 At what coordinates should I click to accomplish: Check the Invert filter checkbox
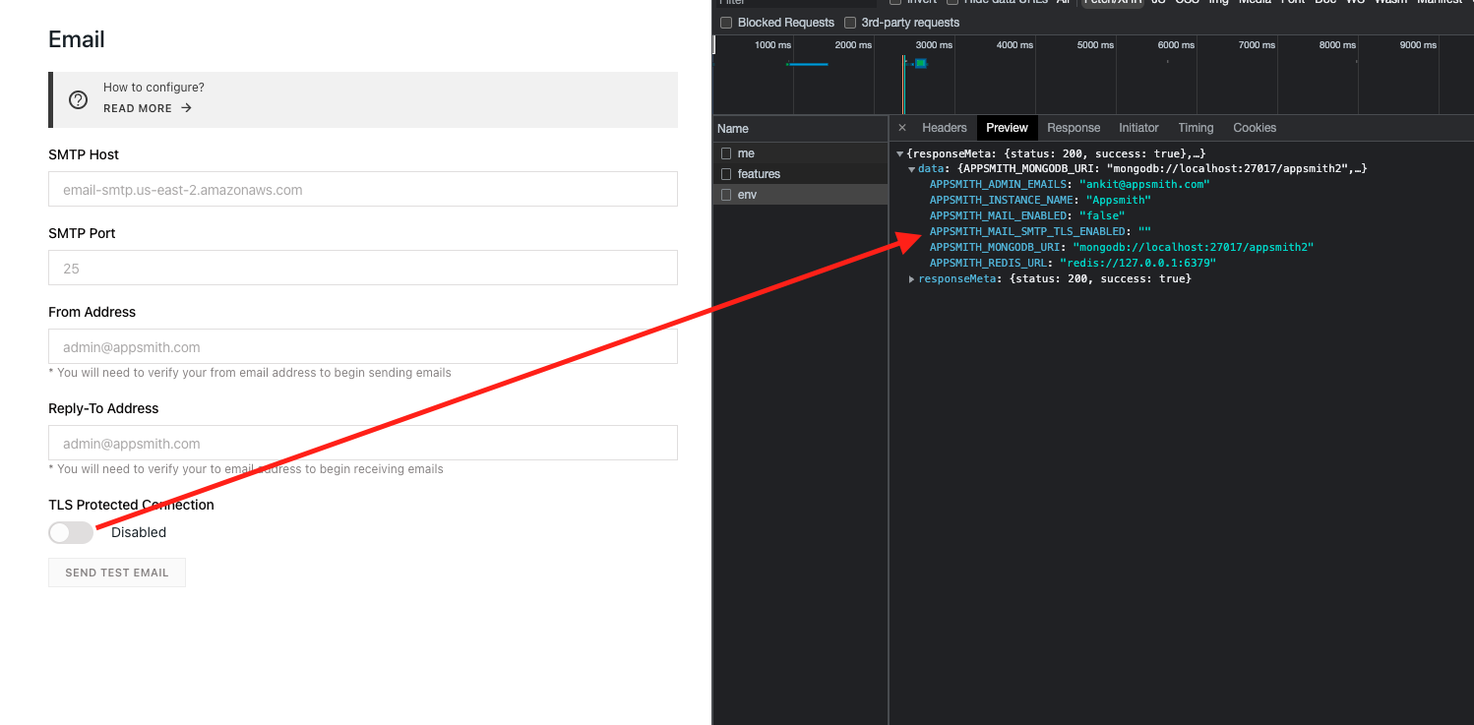pyautogui.click(x=895, y=2)
